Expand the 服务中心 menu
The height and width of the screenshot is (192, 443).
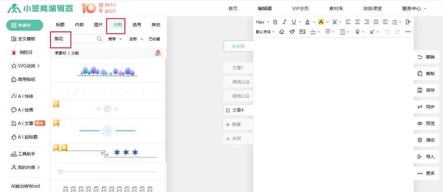pos(414,9)
